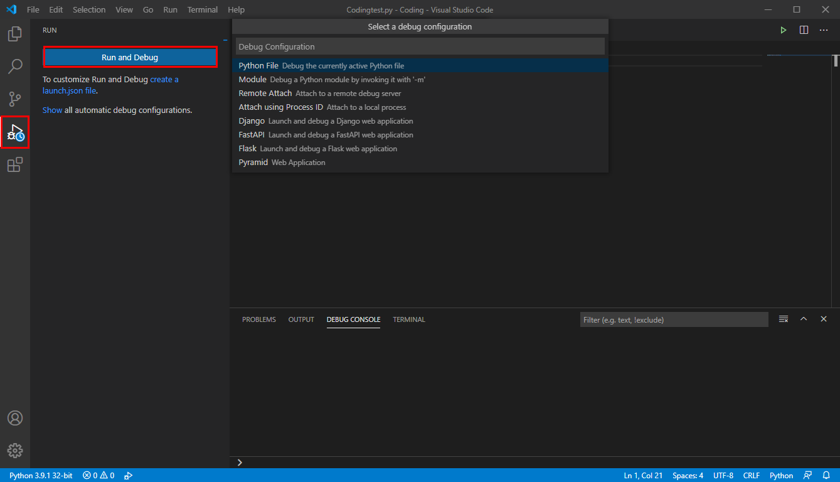Select the Flask debug configuration
Viewport: 840px width, 482px height.
(x=420, y=148)
